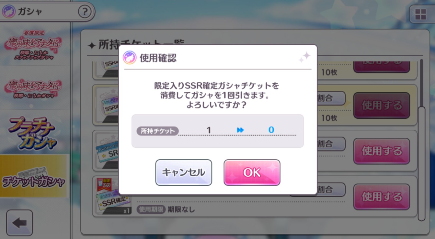Click the bottom 使用する button in the ticket list
The image size is (435, 239).
382,197
